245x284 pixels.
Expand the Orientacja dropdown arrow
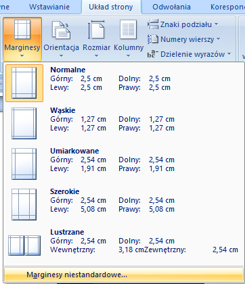pos(61,55)
